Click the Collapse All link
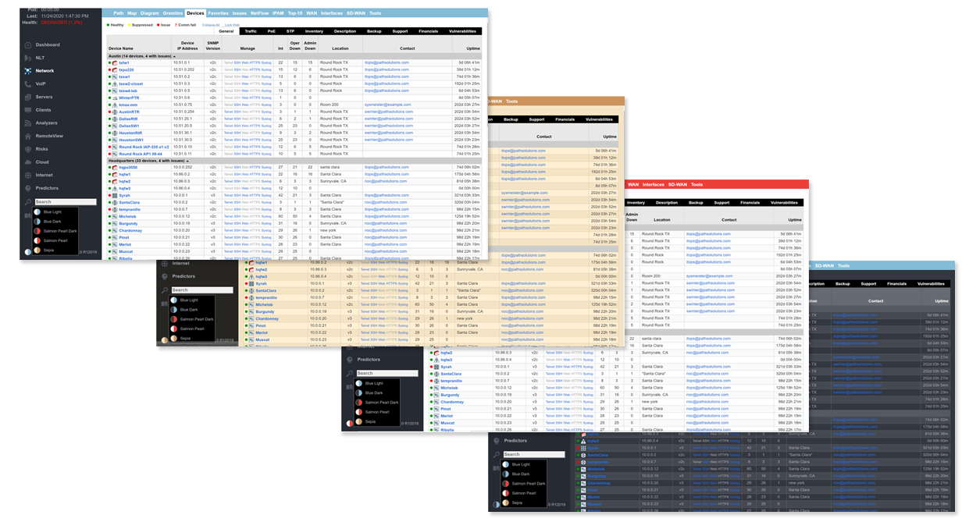 point(211,25)
